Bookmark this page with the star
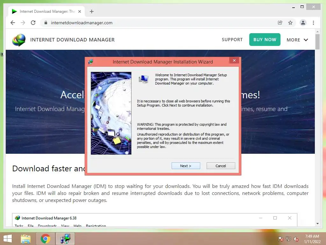The image size is (326, 245). [290, 23]
